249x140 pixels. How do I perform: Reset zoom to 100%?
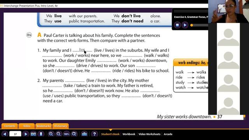tap(67, 134)
